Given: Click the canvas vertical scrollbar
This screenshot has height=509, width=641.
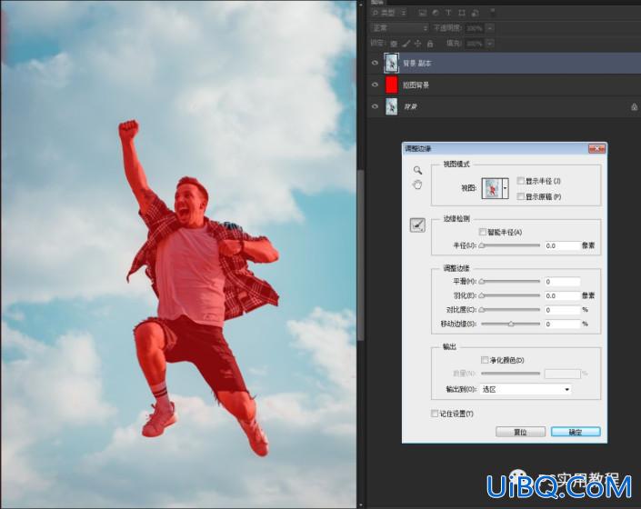Looking at the screenshot, I should pos(360,254).
